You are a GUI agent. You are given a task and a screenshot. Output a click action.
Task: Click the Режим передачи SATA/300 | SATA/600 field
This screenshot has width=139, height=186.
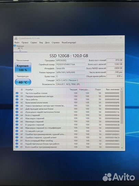pos(70,72)
